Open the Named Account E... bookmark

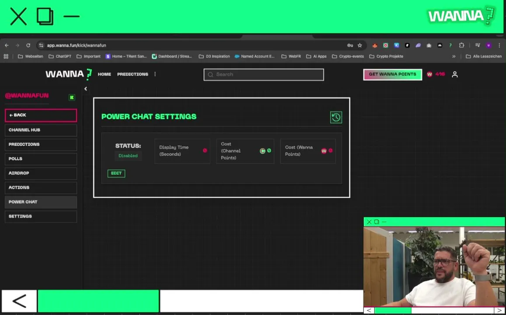click(255, 56)
